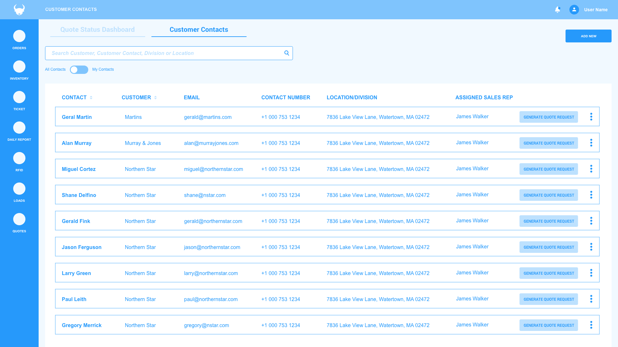618x347 pixels.
Task: Click the Add New button
Action: pos(588,36)
